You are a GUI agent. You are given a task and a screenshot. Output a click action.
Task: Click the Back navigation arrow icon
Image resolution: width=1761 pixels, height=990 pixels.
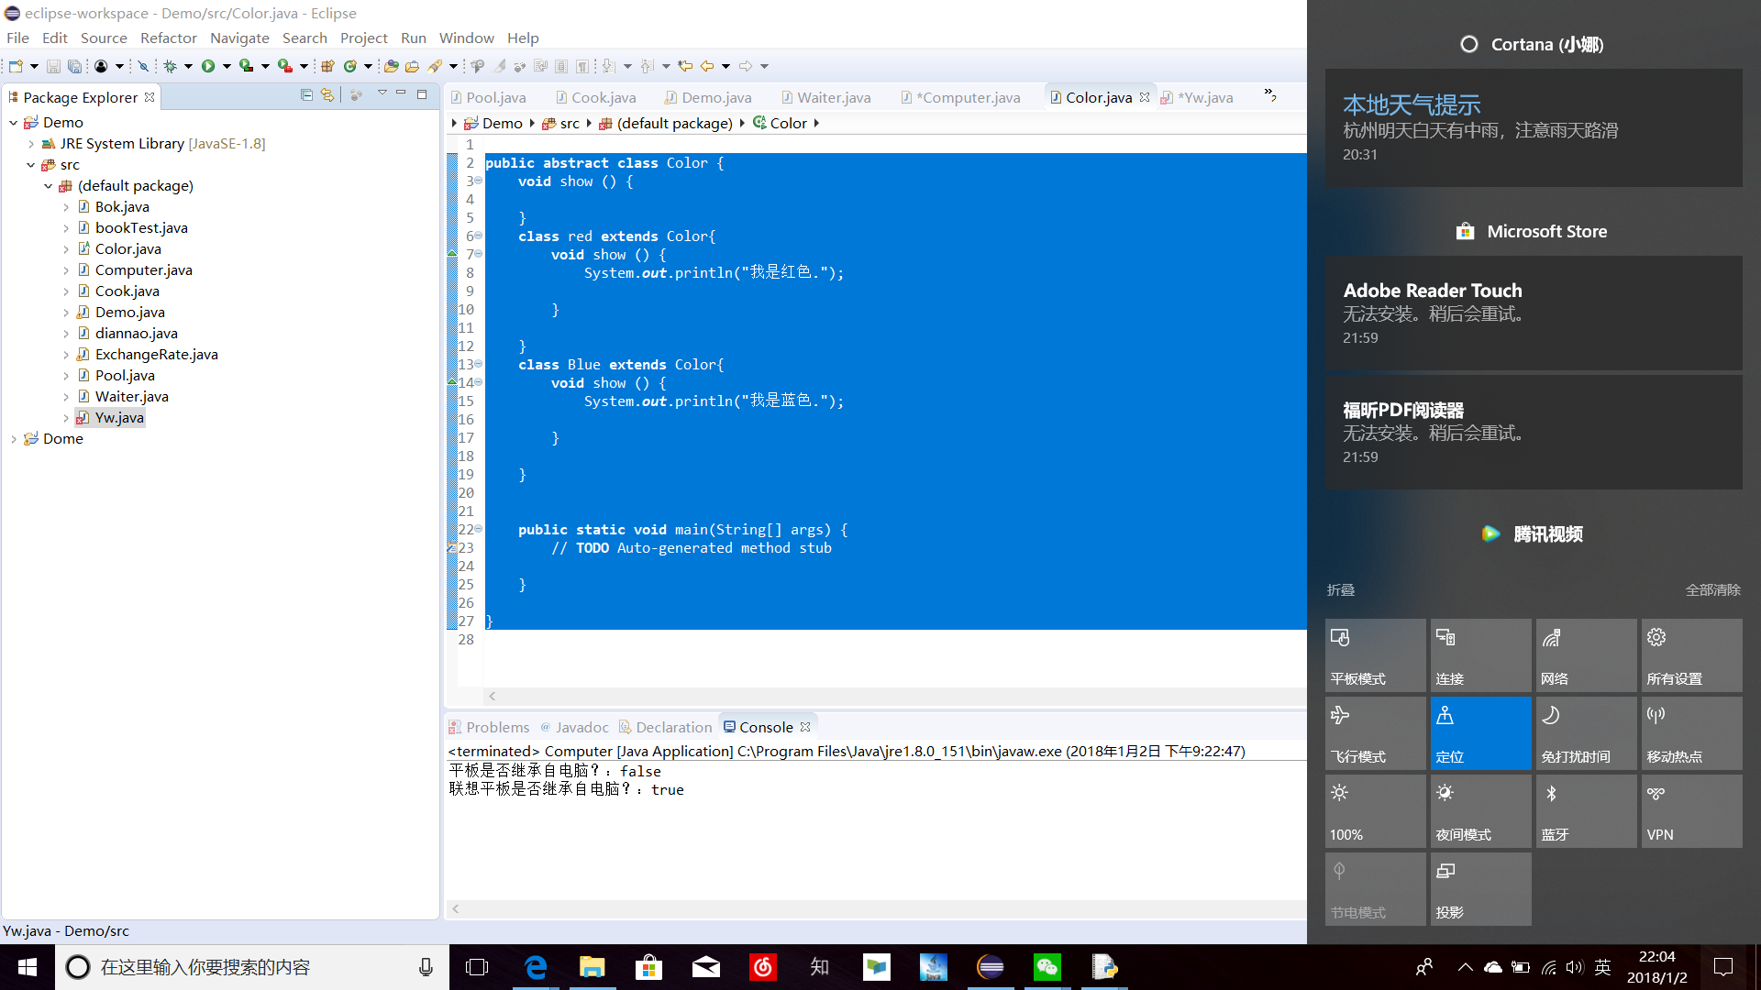706,66
